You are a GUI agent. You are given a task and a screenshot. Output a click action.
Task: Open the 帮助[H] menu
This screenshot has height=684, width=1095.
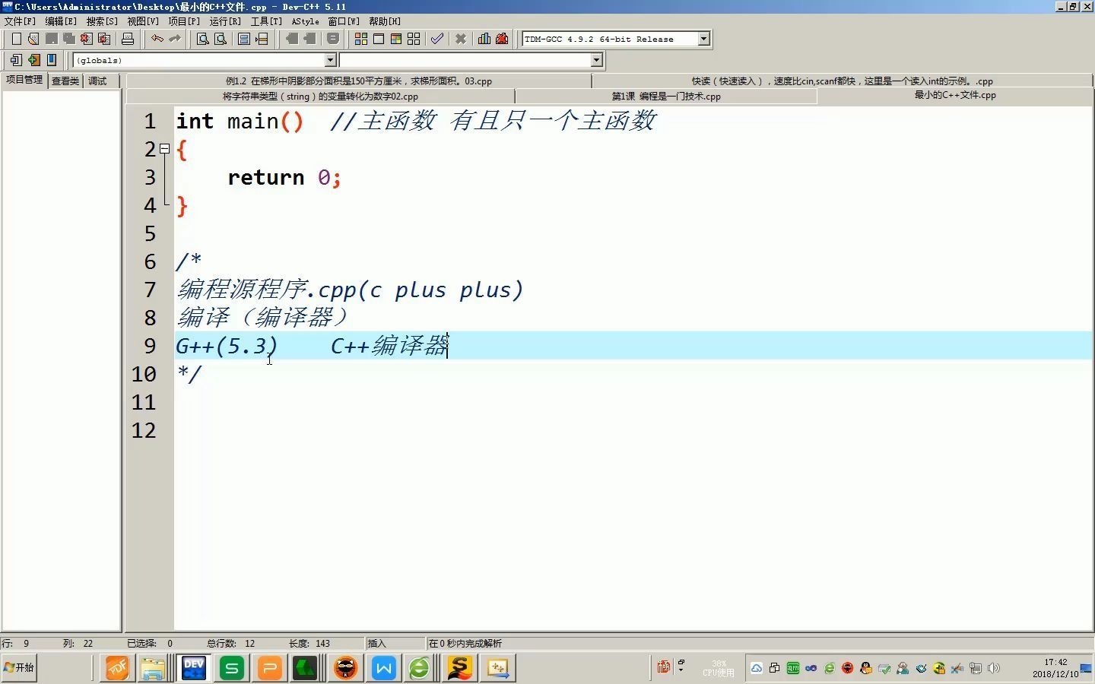[385, 21]
